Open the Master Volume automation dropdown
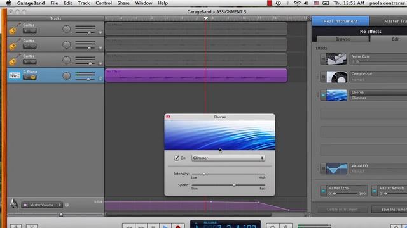 [45, 205]
